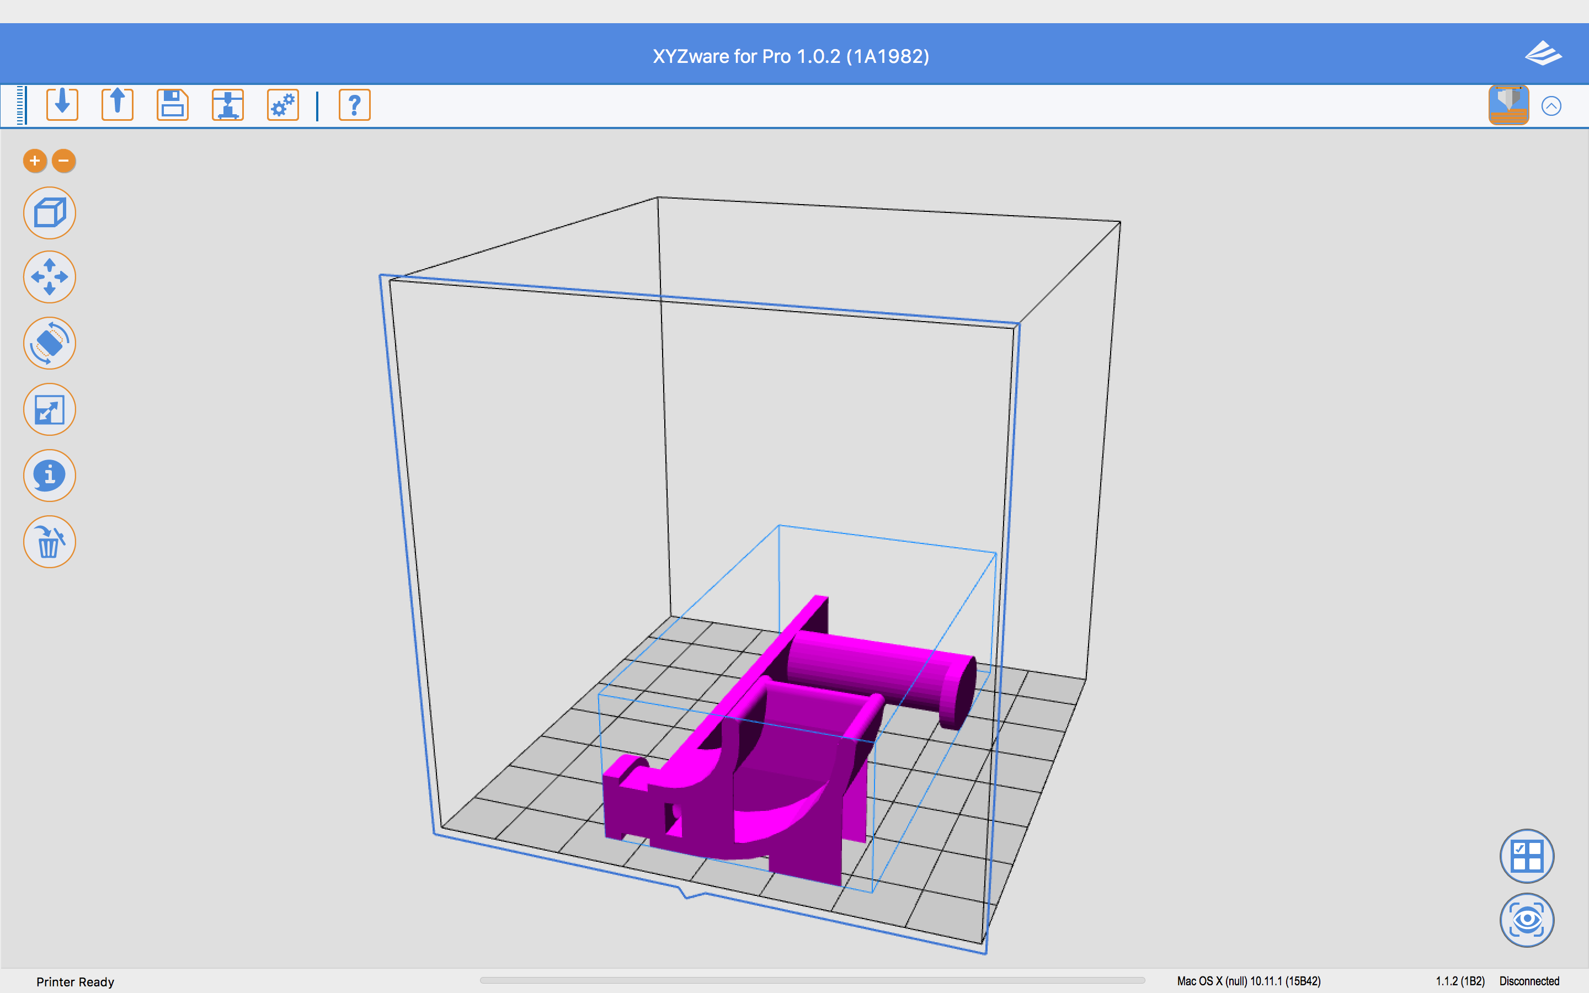Collapse toolbar with the chevron-up circle
This screenshot has width=1589, height=993.
(1551, 106)
